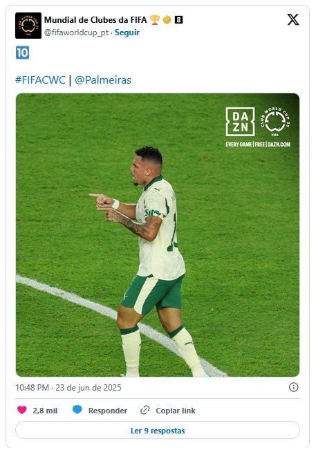316x450 pixels.
Task: Follow the account via Seguir
Action: [127, 32]
